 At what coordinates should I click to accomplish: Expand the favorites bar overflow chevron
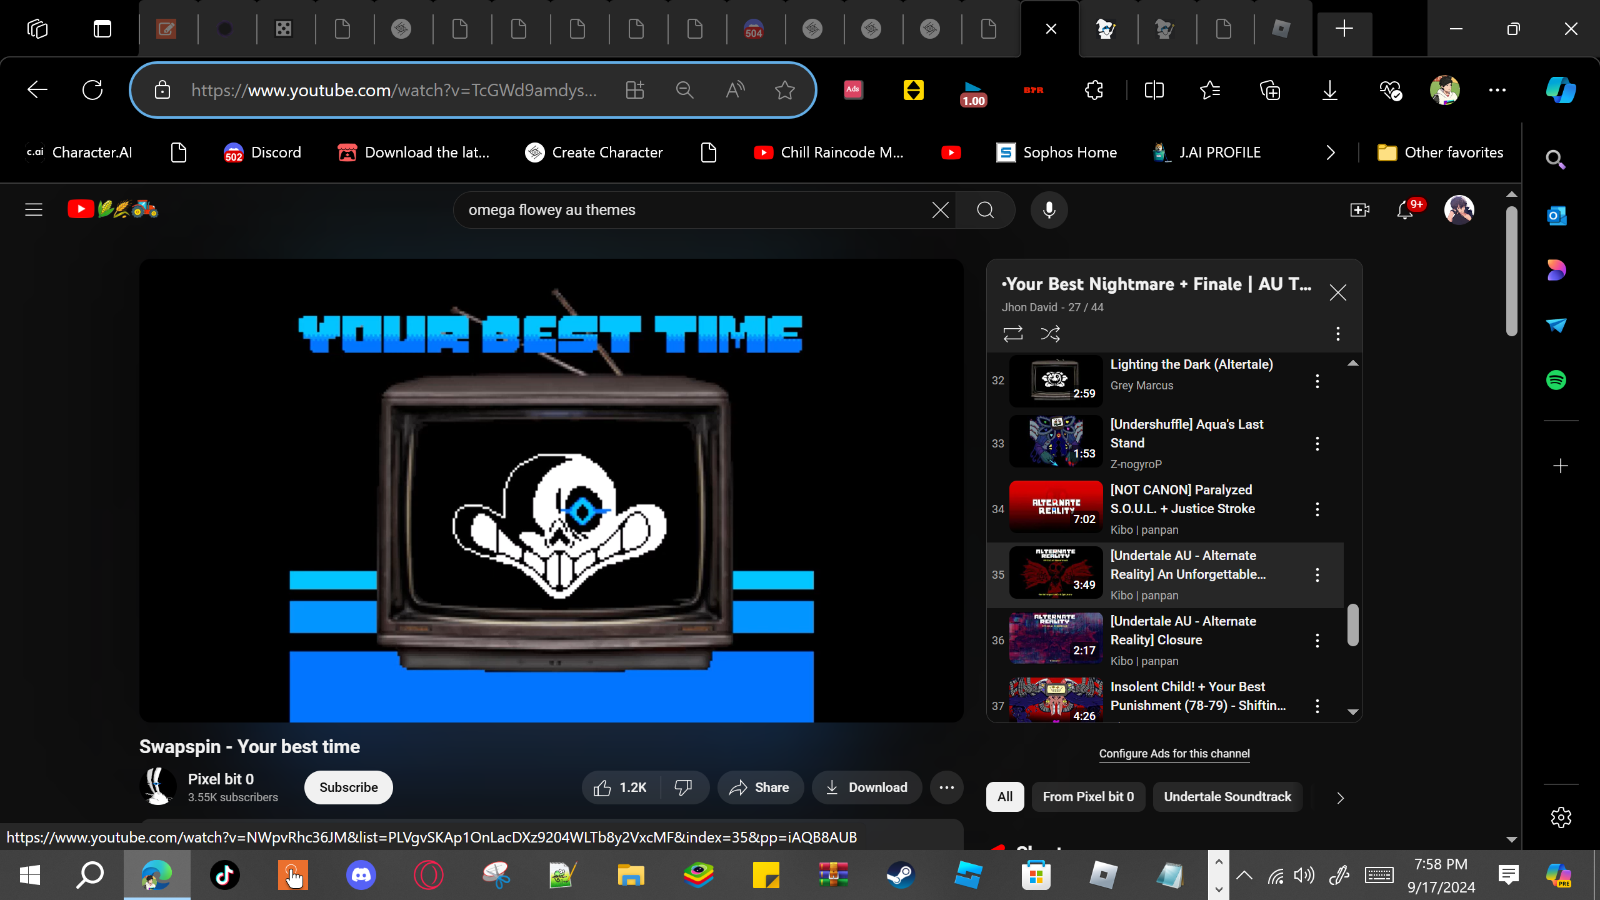coord(1331,152)
